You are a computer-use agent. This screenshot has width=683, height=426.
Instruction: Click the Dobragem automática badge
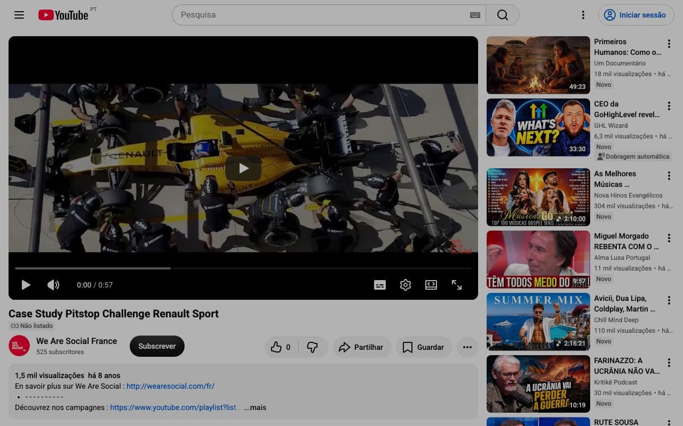[x=633, y=157]
